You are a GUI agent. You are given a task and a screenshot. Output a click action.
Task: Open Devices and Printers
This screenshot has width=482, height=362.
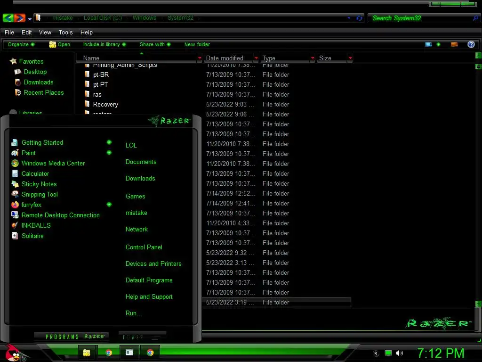pos(153,264)
